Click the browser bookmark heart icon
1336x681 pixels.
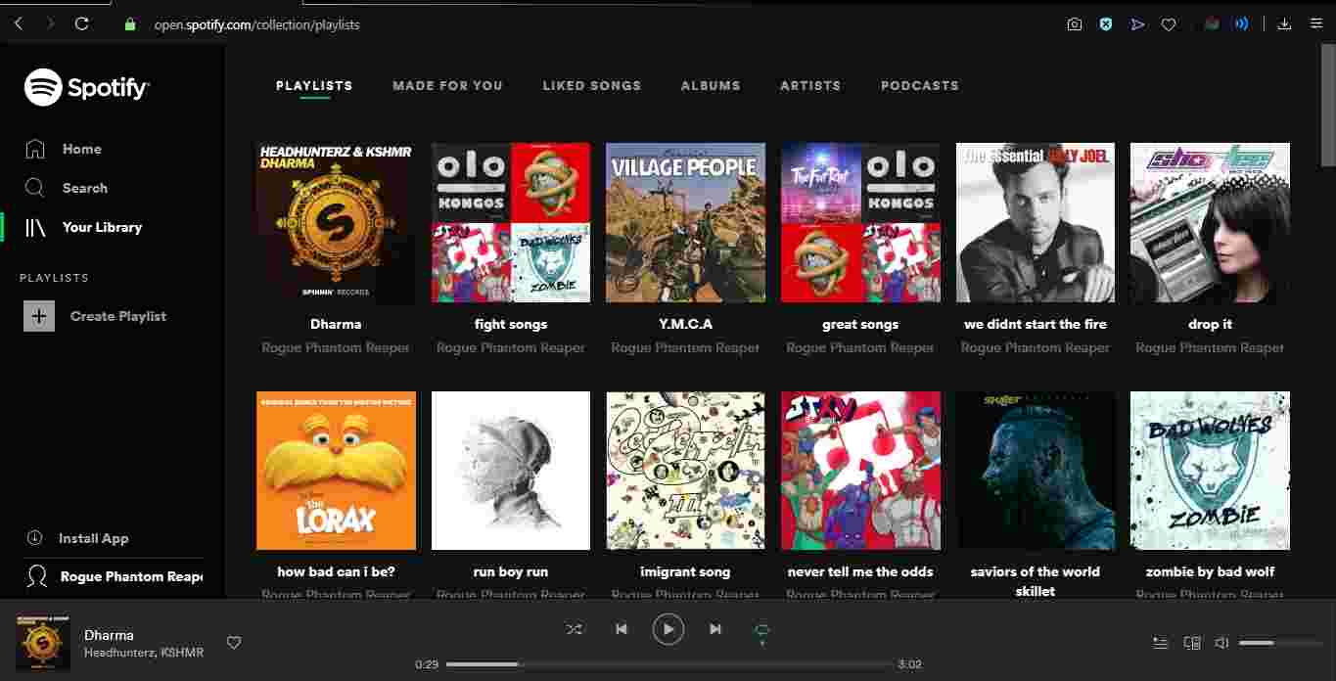(x=1169, y=24)
